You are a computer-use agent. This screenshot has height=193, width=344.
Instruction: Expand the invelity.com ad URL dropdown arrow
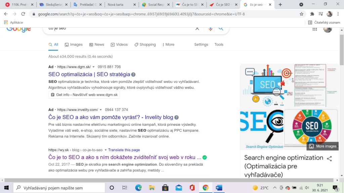click(x=101, y=110)
